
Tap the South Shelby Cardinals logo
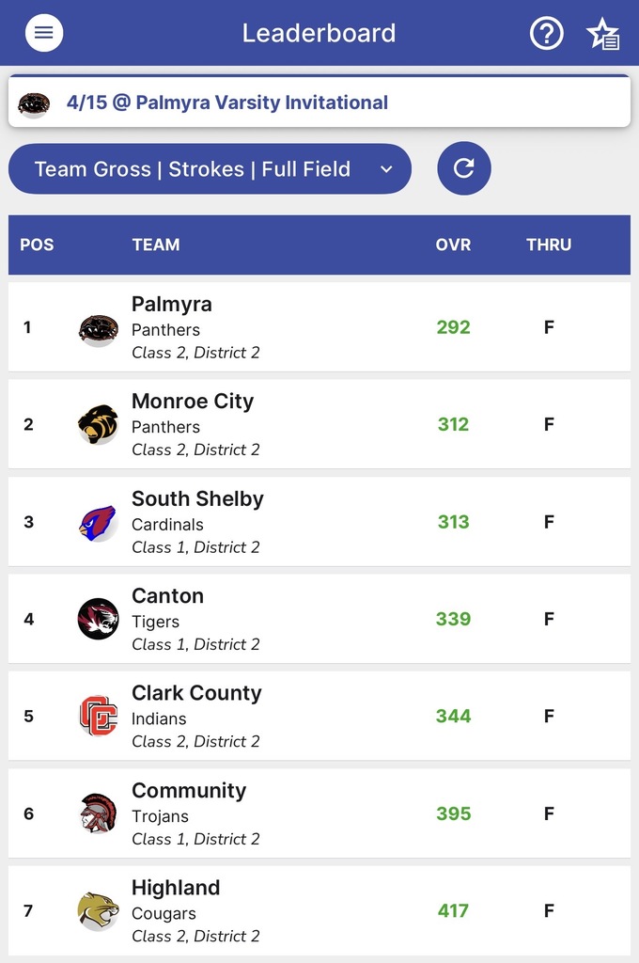coord(98,523)
